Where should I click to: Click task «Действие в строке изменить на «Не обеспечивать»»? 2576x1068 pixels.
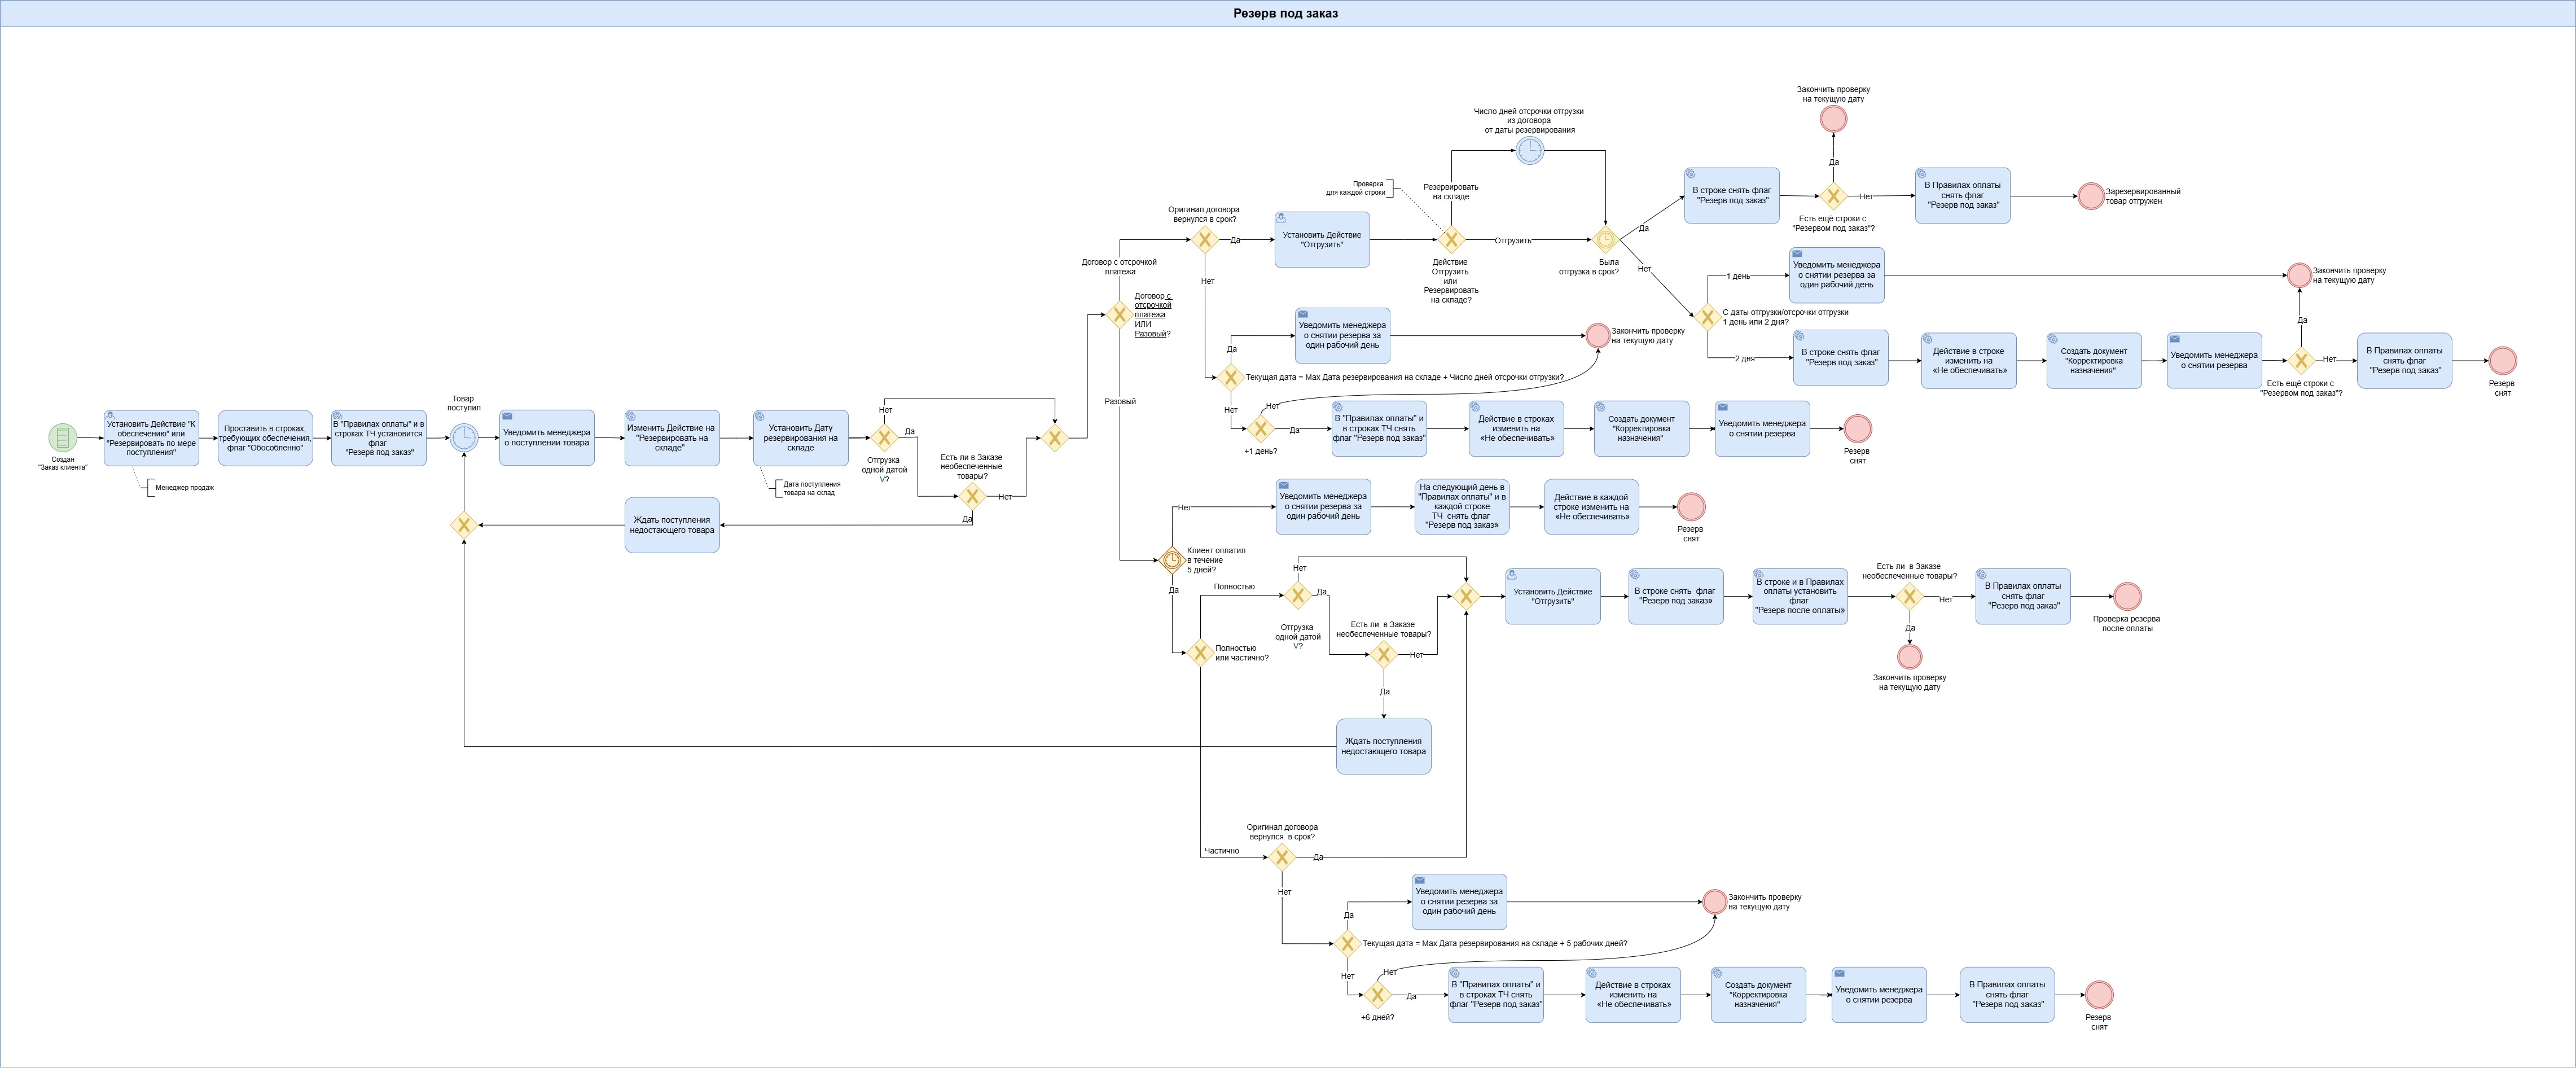(1969, 361)
